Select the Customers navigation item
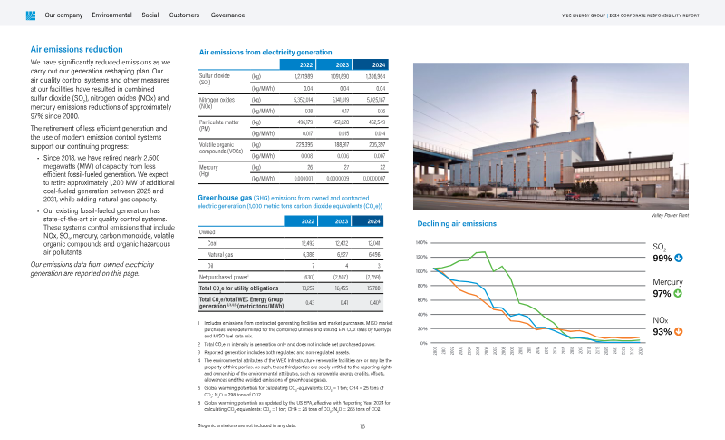Viewport: 725px width, 440px height. click(x=185, y=15)
